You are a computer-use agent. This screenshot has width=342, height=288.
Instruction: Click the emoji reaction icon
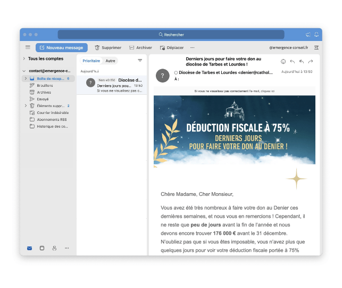tap(283, 62)
